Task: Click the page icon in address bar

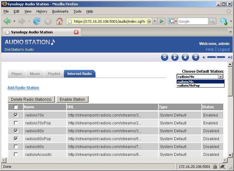Action: point(70,21)
